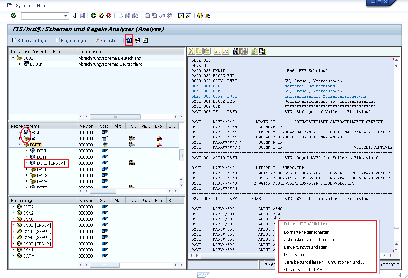This screenshot has width=408, height=278.
Task: Select Durchschnitte in the context menu
Action: click(x=297, y=255)
